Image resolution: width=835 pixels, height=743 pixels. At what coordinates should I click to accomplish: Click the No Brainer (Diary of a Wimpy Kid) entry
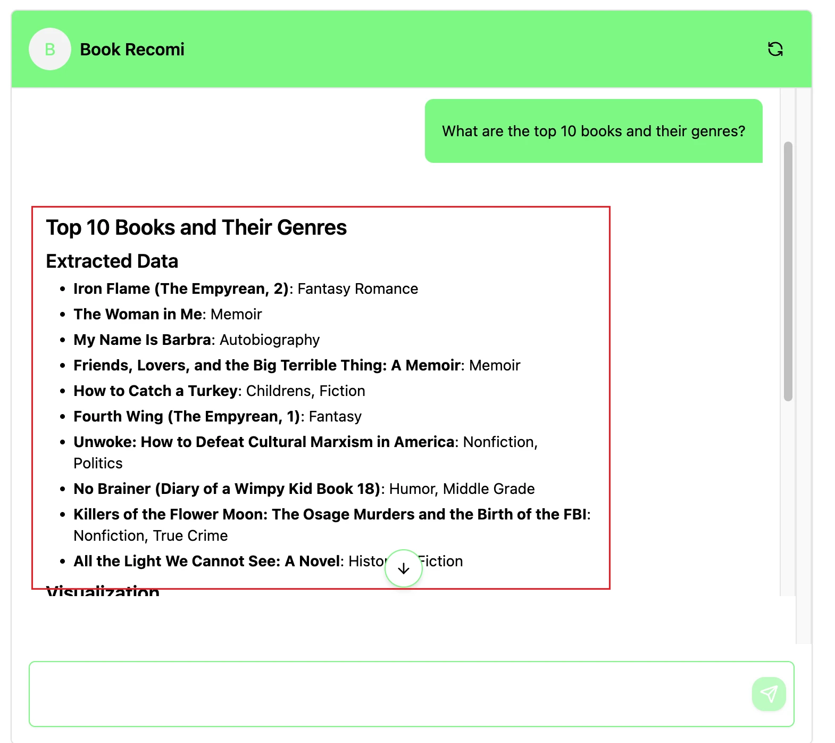click(x=304, y=489)
